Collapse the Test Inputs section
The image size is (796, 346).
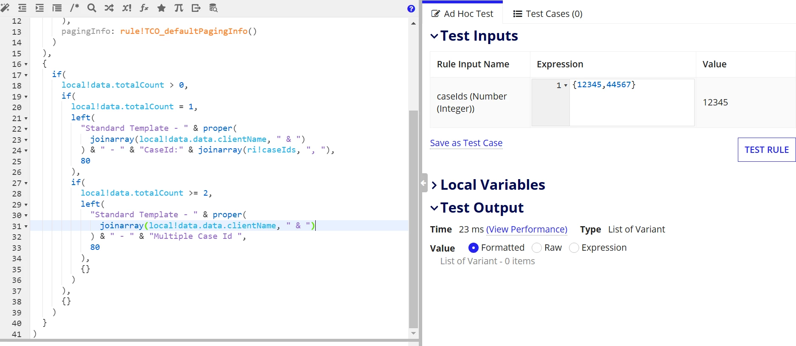tap(434, 36)
